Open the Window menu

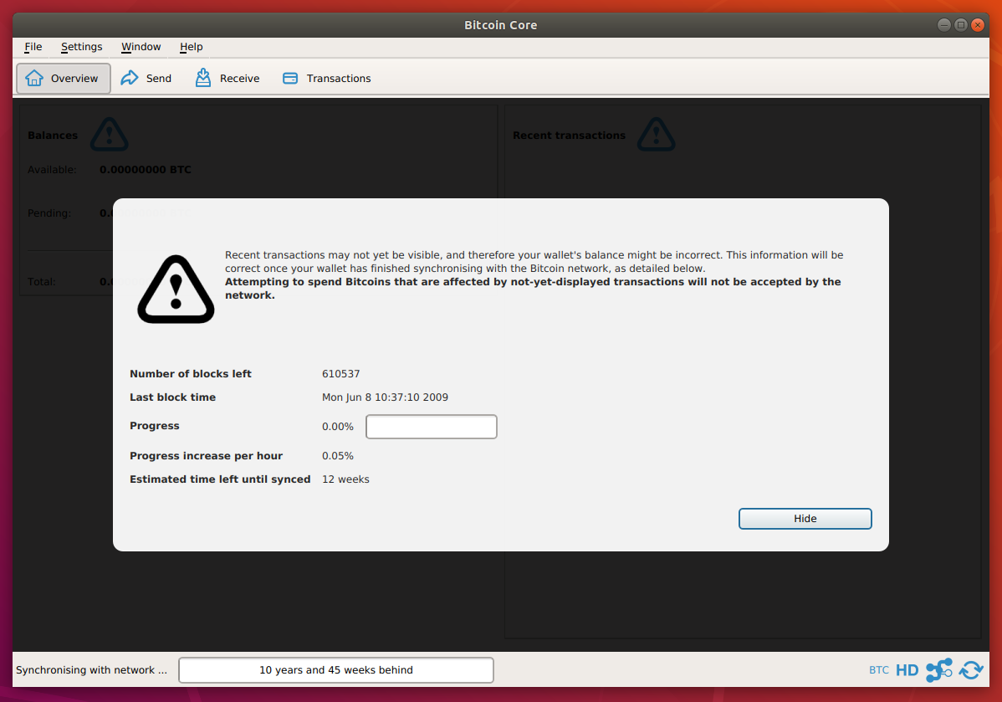(141, 47)
